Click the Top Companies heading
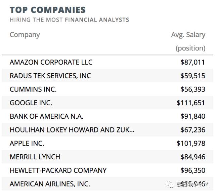 click(x=47, y=10)
